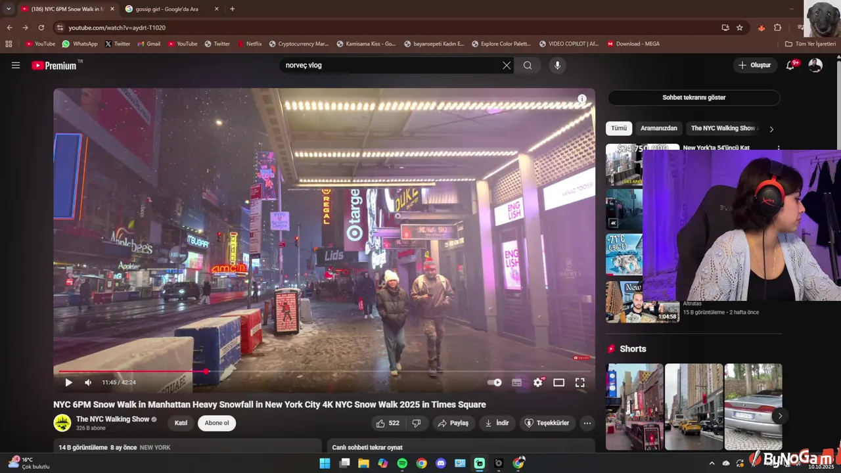Join the channel with Katıl

[x=181, y=423]
